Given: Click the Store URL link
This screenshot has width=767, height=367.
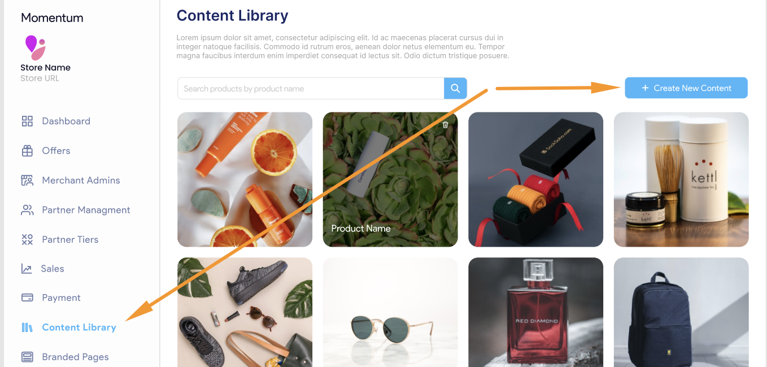Looking at the screenshot, I should pyautogui.click(x=40, y=78).
